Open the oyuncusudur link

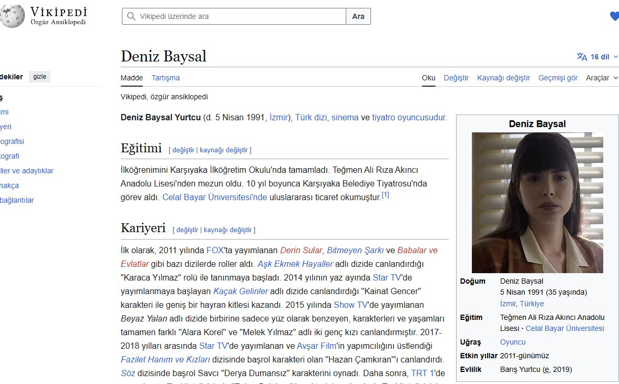point(421,117)
